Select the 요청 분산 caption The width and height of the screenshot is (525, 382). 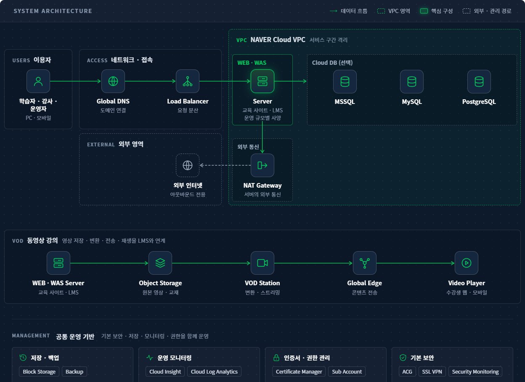[x=188, y=111]
